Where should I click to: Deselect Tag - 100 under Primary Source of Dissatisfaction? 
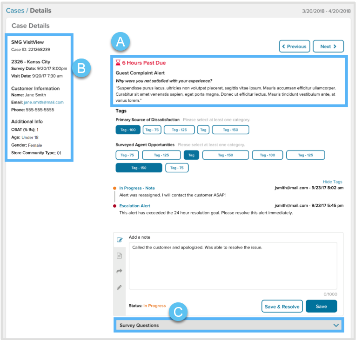(x=128, y=130)
